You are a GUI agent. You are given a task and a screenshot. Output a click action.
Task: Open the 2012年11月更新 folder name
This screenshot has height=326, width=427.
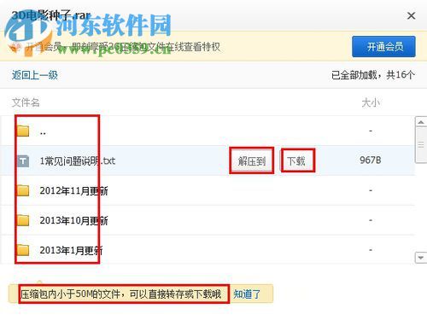(73, 190)
